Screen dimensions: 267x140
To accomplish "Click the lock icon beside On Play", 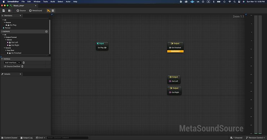I will [9, 25].
